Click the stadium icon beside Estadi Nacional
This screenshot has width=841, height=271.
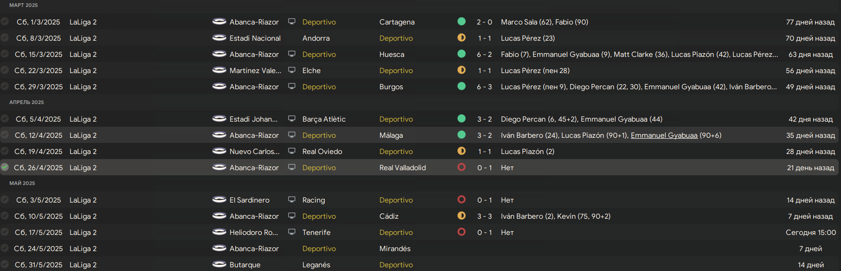[x=219, y=38]
